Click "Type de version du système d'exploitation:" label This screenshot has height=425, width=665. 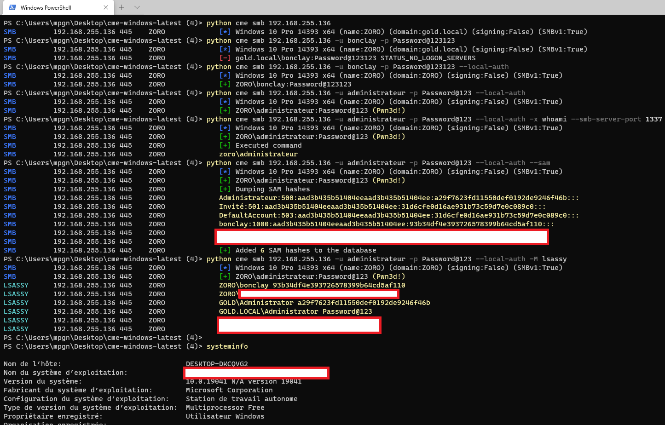[x=90, y=408]
